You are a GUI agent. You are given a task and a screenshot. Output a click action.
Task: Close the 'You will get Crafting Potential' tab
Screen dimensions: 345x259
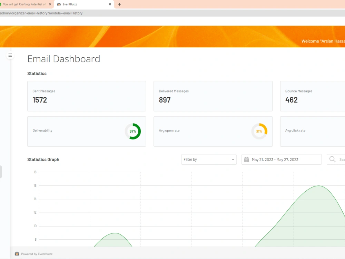coord(50,4)
